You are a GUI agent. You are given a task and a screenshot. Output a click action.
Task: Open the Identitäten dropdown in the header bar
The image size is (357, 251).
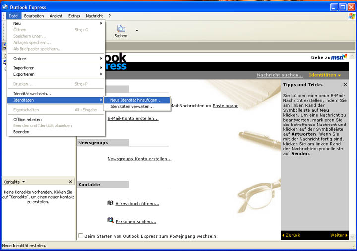325,75
